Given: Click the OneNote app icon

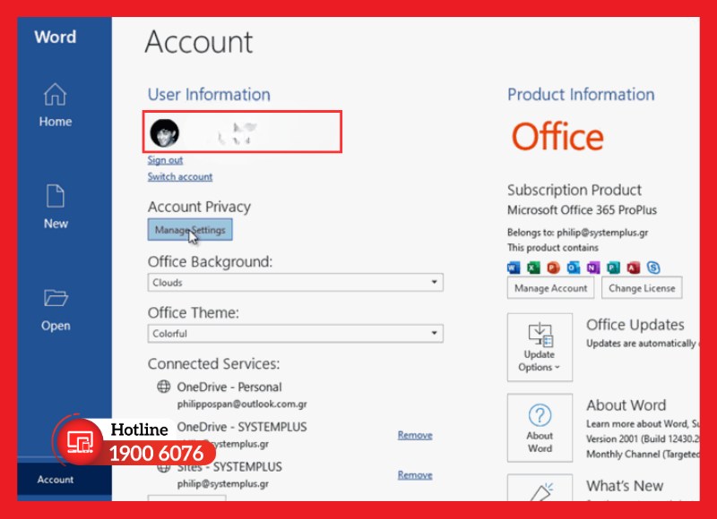Looking at the screenshot, I should (x=593, y=268).
